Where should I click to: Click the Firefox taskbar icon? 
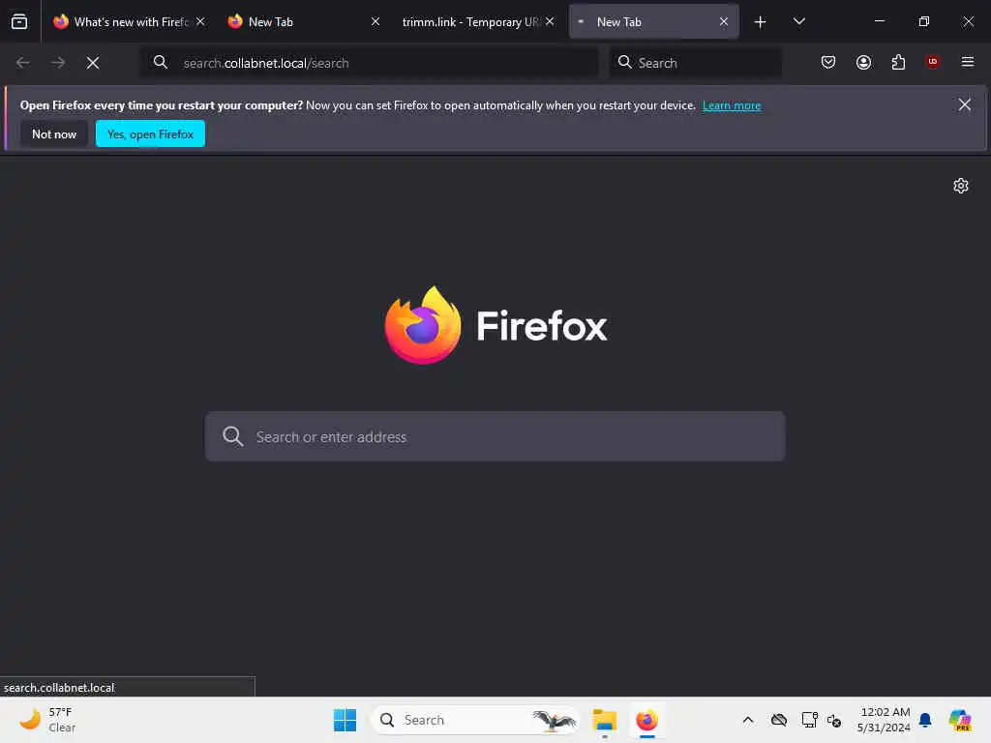pos(647,720)
